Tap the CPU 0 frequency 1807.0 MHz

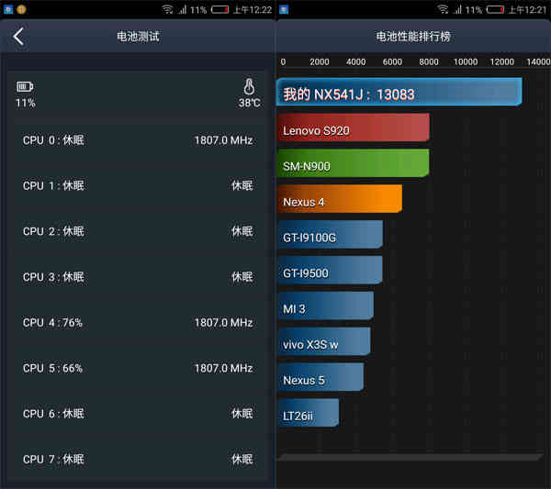(223, 140)
